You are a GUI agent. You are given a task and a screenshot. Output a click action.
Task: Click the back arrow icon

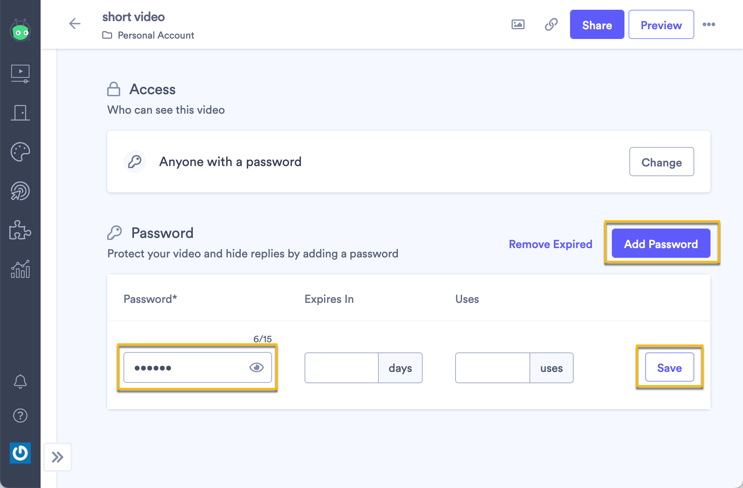click(75, 24)
